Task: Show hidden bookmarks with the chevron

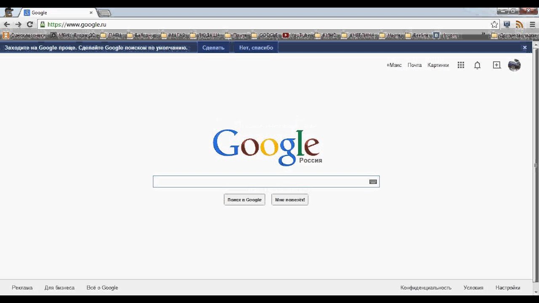Action: tap(483, 35)
